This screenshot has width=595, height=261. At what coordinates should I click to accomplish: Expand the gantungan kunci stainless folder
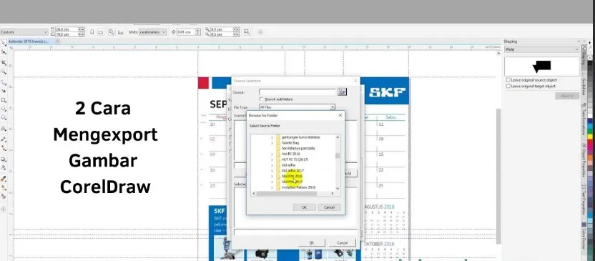pyautogui.click(x=272, y=137)
